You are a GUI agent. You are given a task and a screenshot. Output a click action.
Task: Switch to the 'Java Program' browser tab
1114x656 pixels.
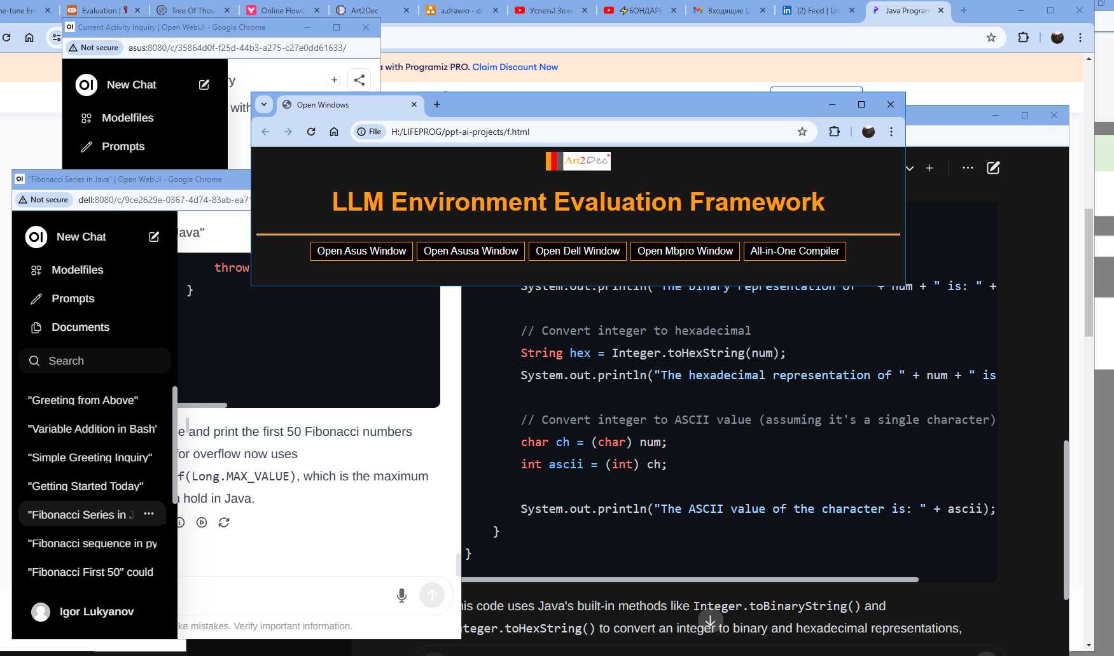point(904,10)
